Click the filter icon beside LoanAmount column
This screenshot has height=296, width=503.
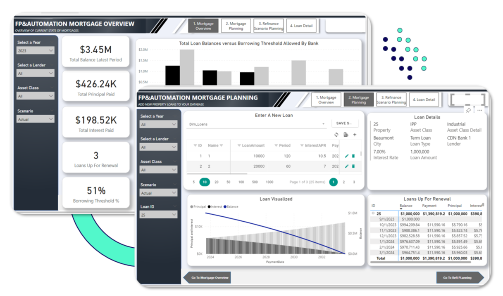click(239, 145)
